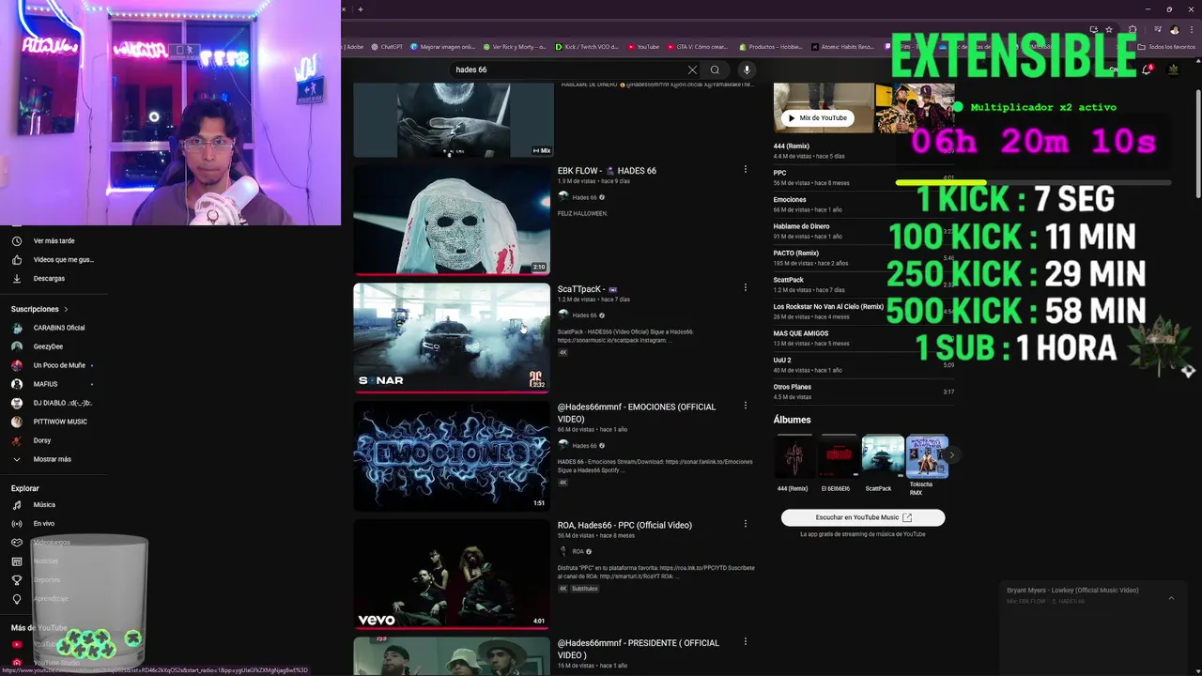This screenshot has width=1202, height=676.
Task: Open the ChatGPT bookmark
Action: pyautogui.click(x=386, y=47)
